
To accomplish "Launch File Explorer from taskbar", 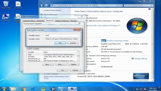I will pyautogui.click(x=13, y=89).
